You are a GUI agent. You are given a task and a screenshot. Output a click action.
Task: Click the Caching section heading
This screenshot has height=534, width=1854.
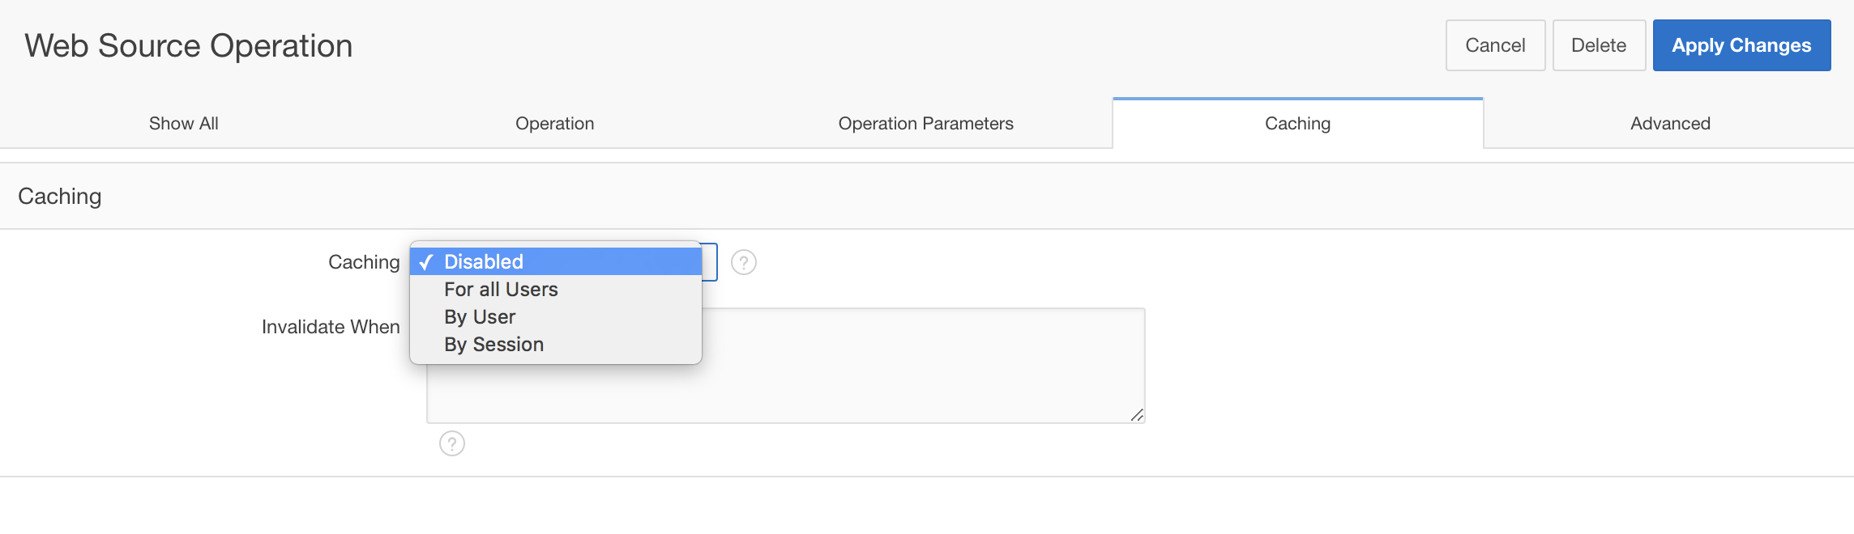tap(60, 197)
